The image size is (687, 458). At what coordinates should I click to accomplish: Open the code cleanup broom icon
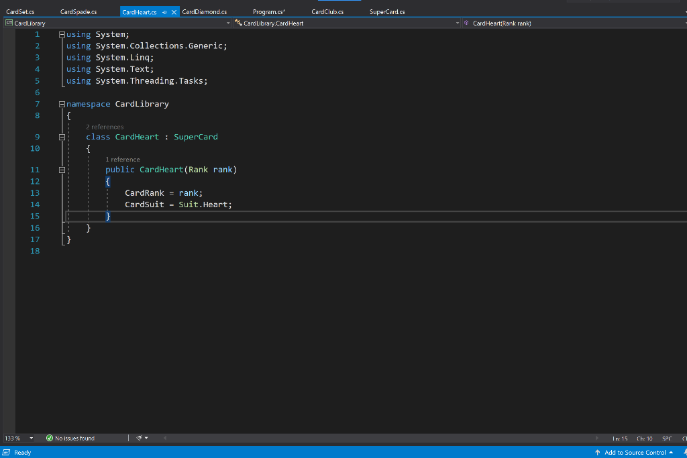pyautogui.click(x=139, y=438)
